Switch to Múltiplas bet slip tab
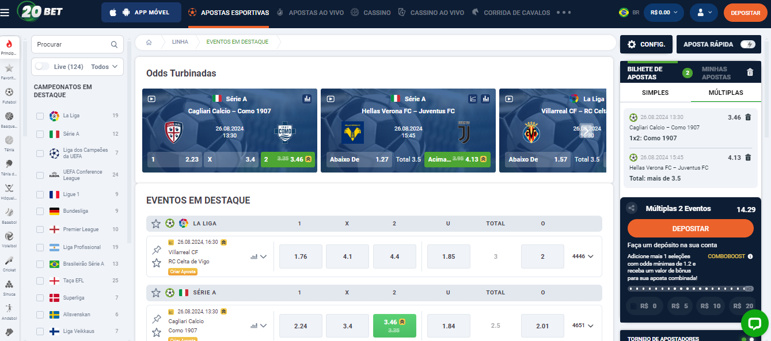The width and height of the screenshot is (771, 341). [726, 93]
